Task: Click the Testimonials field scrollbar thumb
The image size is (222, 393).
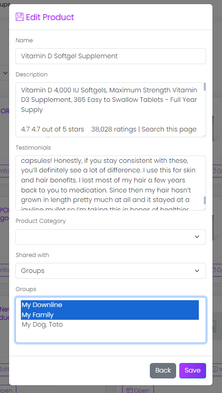Action: pos(205,200)
